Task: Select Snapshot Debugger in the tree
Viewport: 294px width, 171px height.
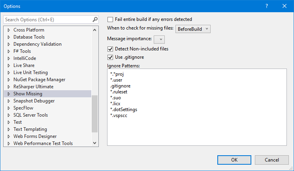Action: coord(34,101)
